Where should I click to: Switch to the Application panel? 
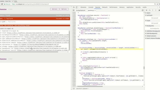[130, 7]
